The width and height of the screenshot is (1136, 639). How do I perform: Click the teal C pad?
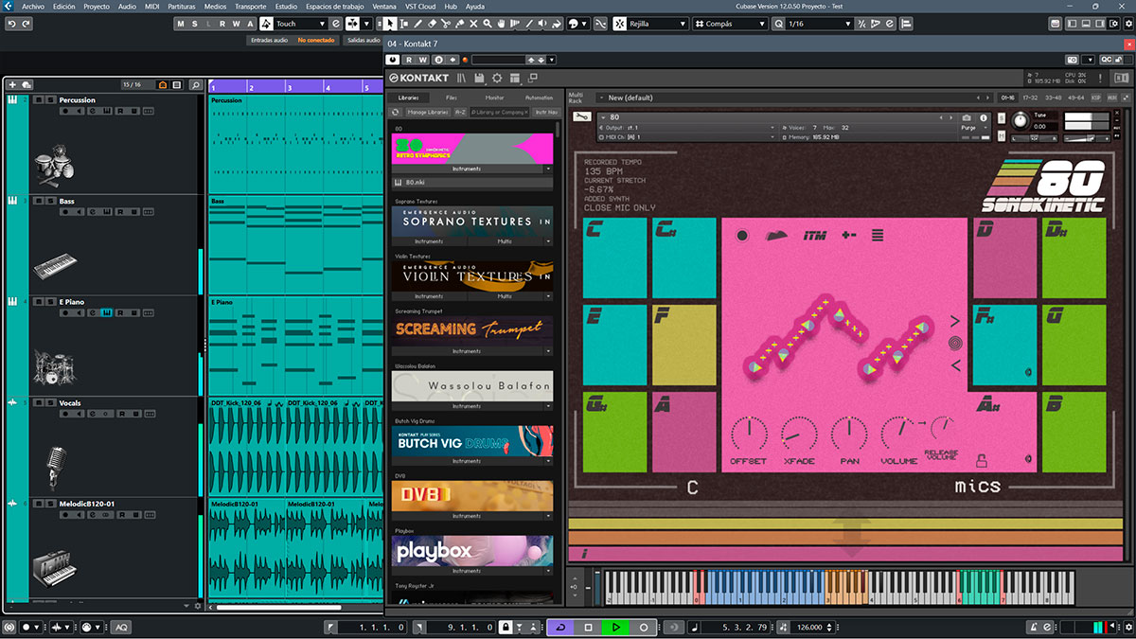(x=614, y=257)
